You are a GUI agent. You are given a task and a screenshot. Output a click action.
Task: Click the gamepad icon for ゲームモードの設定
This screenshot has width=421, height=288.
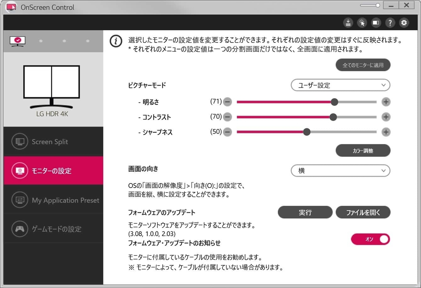click(20, 229)
